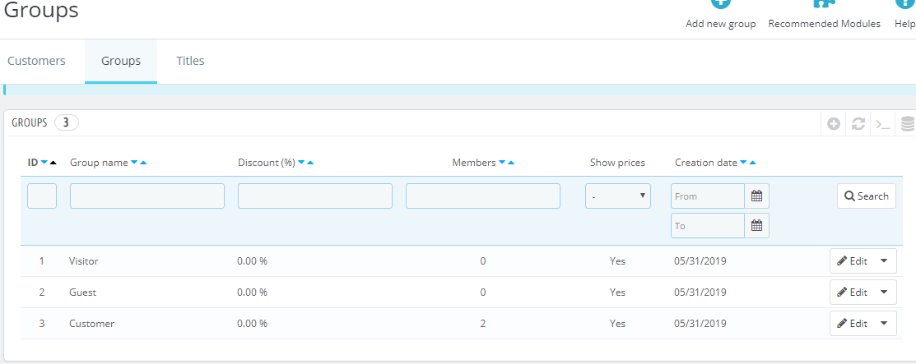Sort Members descending arrow
This screenshot has height=364, width=916.
pyautogui.click(x=502, y=163)
